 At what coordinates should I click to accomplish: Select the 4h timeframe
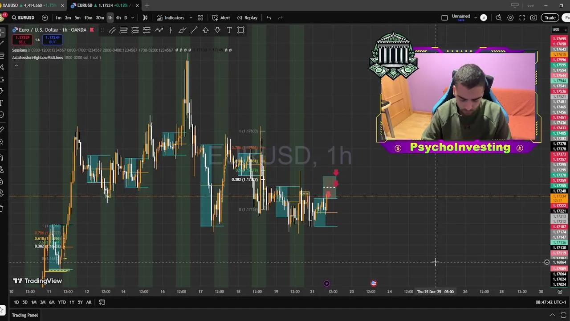(118, 18)
